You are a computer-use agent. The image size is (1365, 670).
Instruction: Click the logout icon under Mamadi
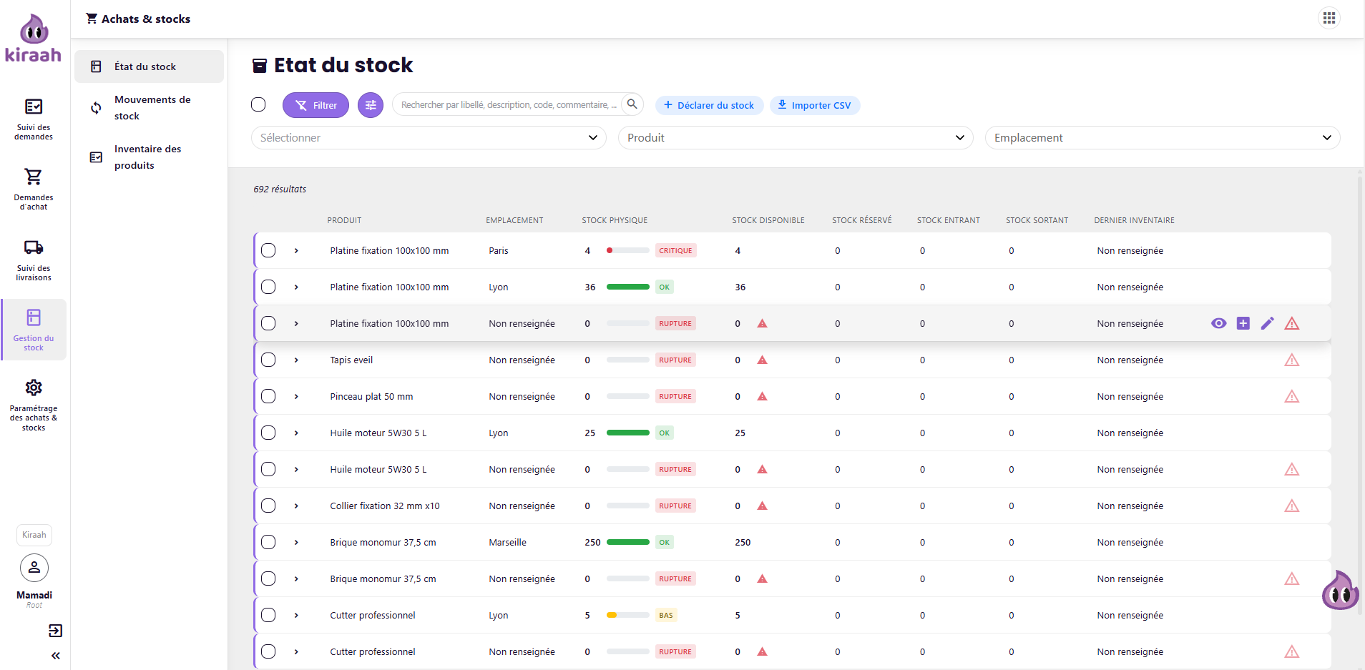(55, 631)
